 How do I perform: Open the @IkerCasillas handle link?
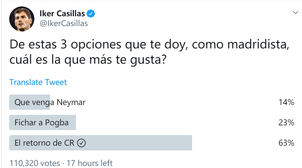(x=64, y=23)
